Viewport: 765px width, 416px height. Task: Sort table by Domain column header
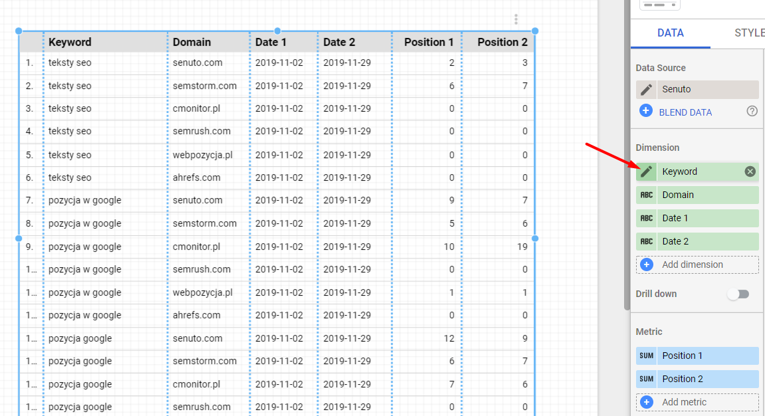tap(191, 42)
